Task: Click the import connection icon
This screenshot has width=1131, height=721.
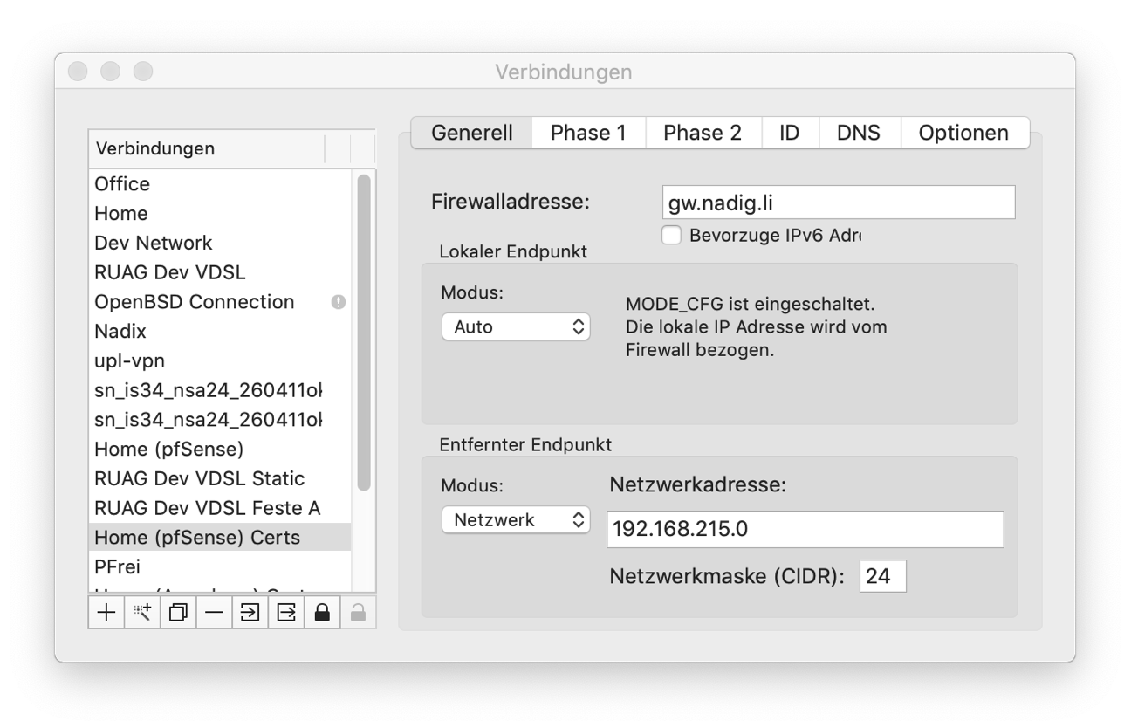Action: point(250,613)
